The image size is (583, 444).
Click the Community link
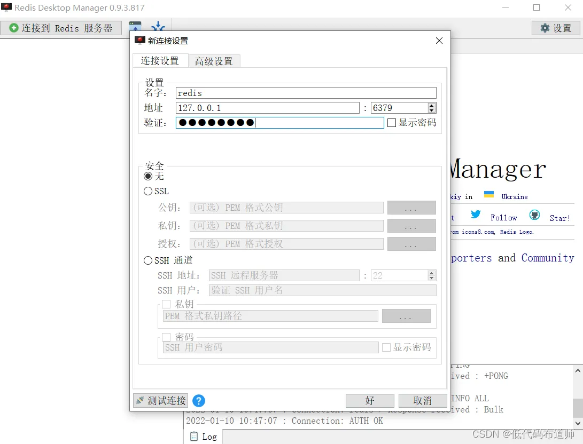pos(548,258)
